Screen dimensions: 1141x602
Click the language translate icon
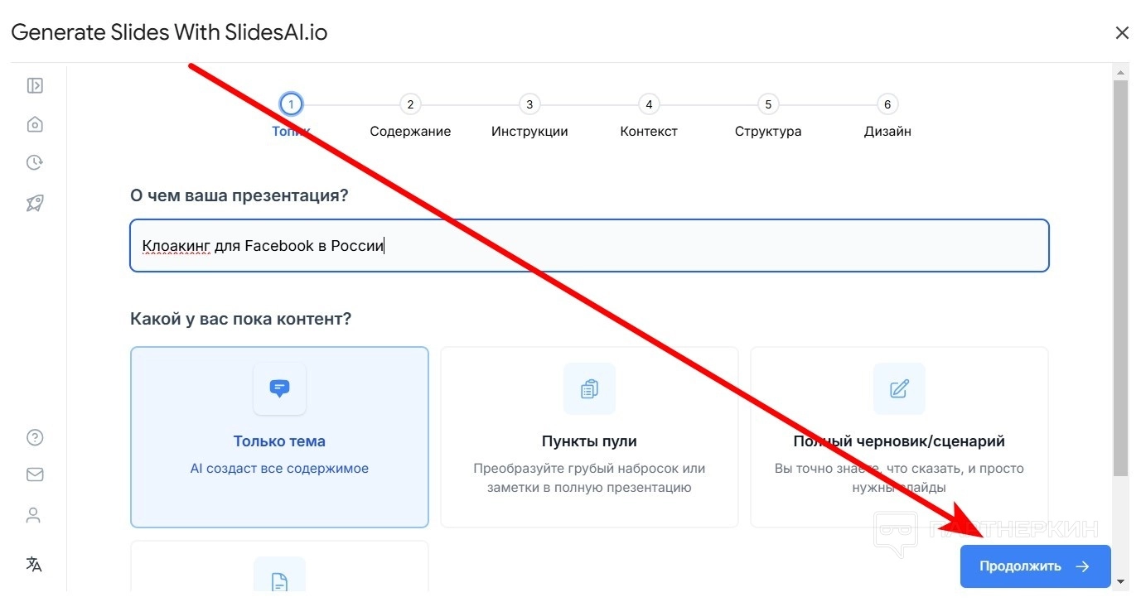coord(34,564)
